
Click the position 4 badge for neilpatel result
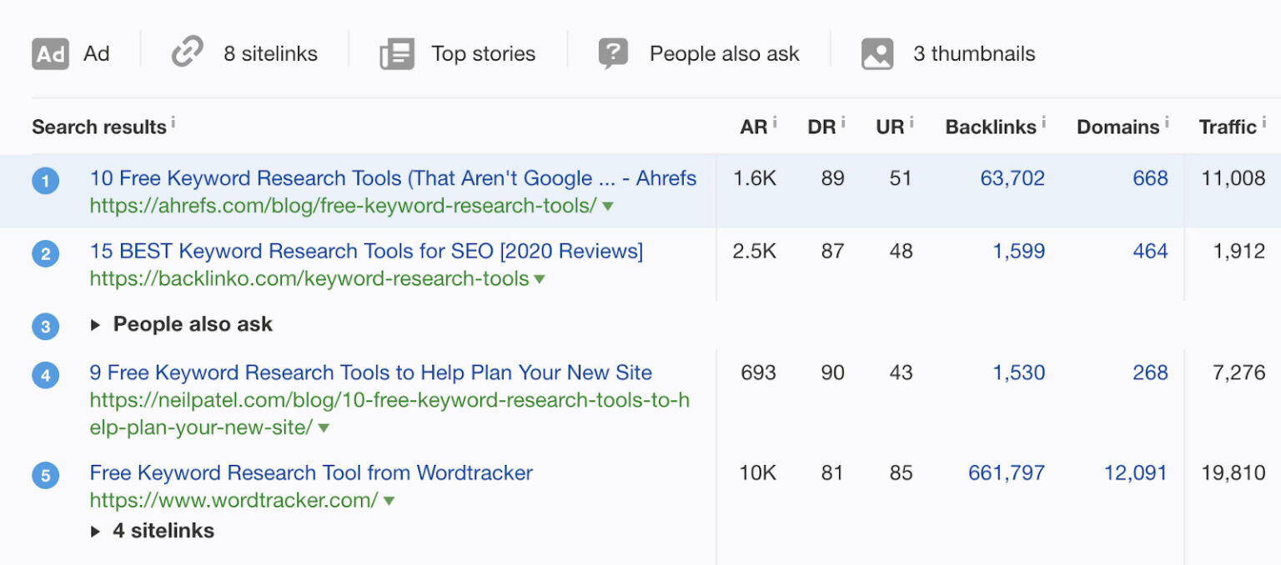46,374
